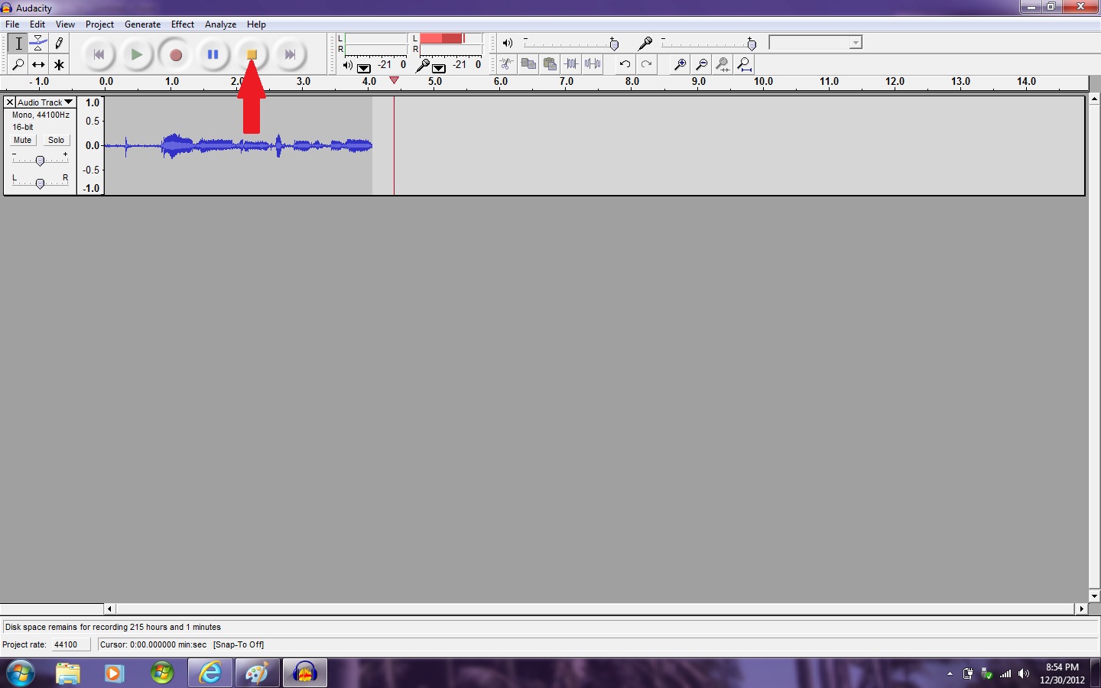This screenshot has width=1101, height=688.
Task: Stop the recording with the Stop button
Action: pyautogui.click(x=252, y=54)
